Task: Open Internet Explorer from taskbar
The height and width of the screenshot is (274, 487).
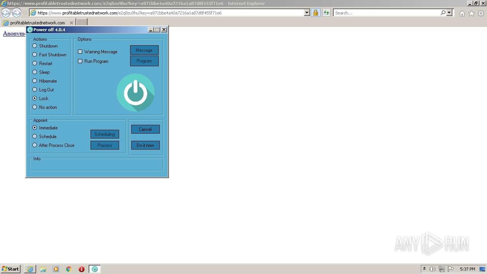Action: 30,269
